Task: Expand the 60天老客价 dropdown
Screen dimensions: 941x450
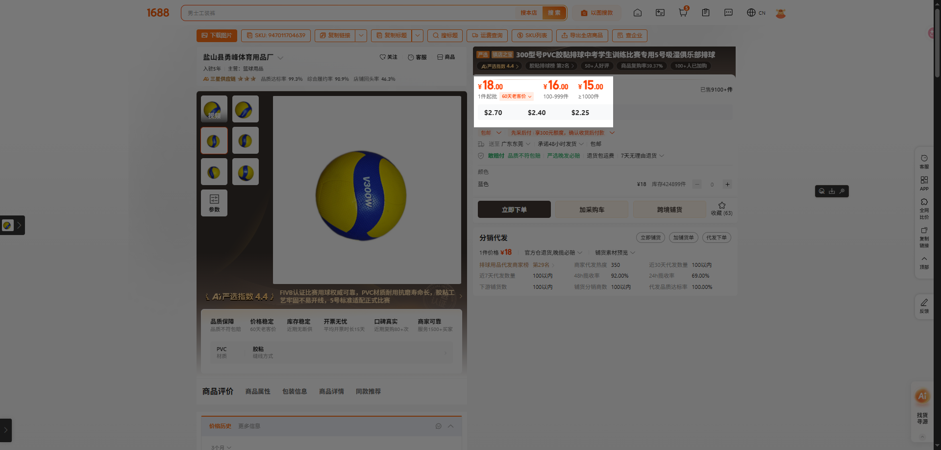Action: pos(517,96)
